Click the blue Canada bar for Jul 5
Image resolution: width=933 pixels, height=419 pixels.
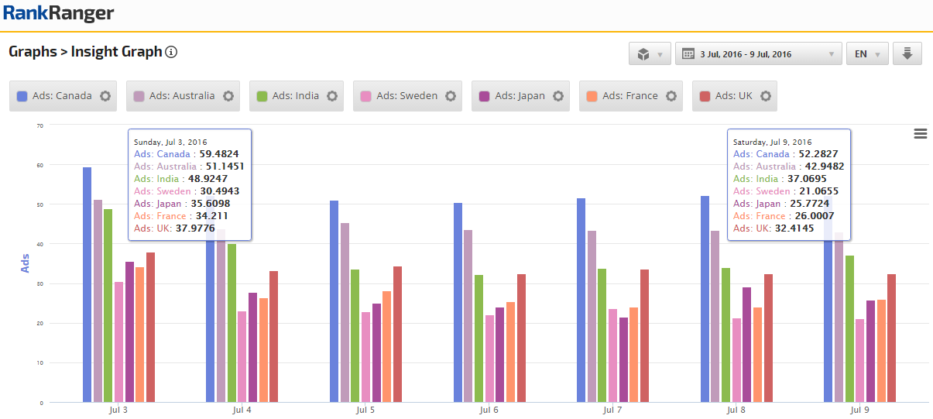tap(334, 301)
